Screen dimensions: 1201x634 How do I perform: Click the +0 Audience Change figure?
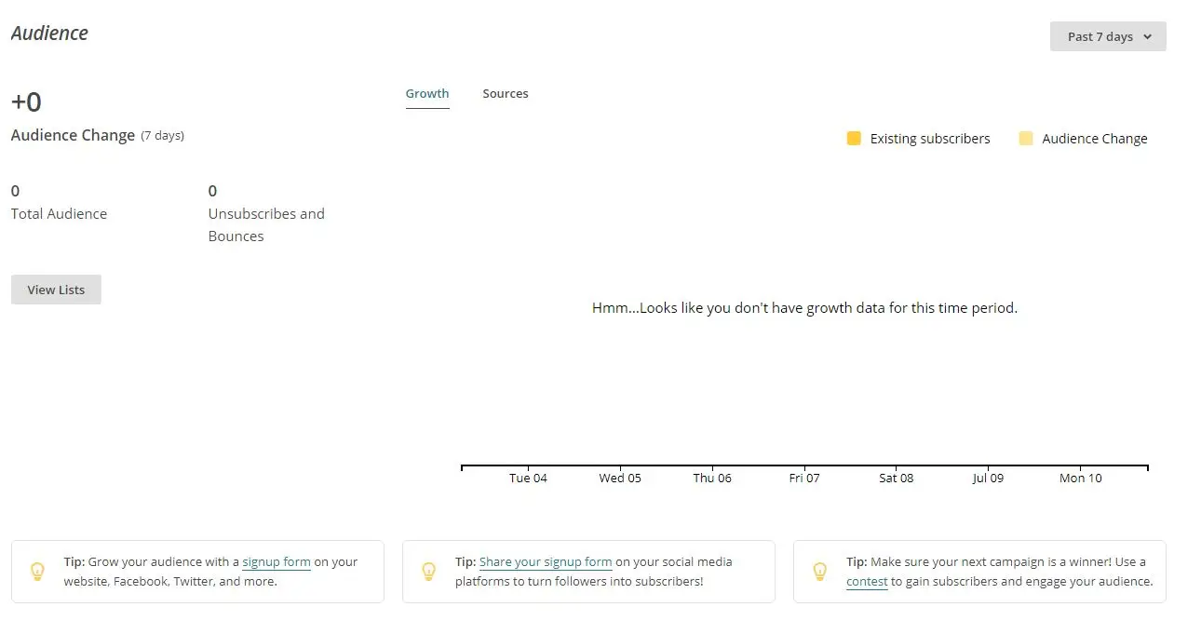click(26, 101)
